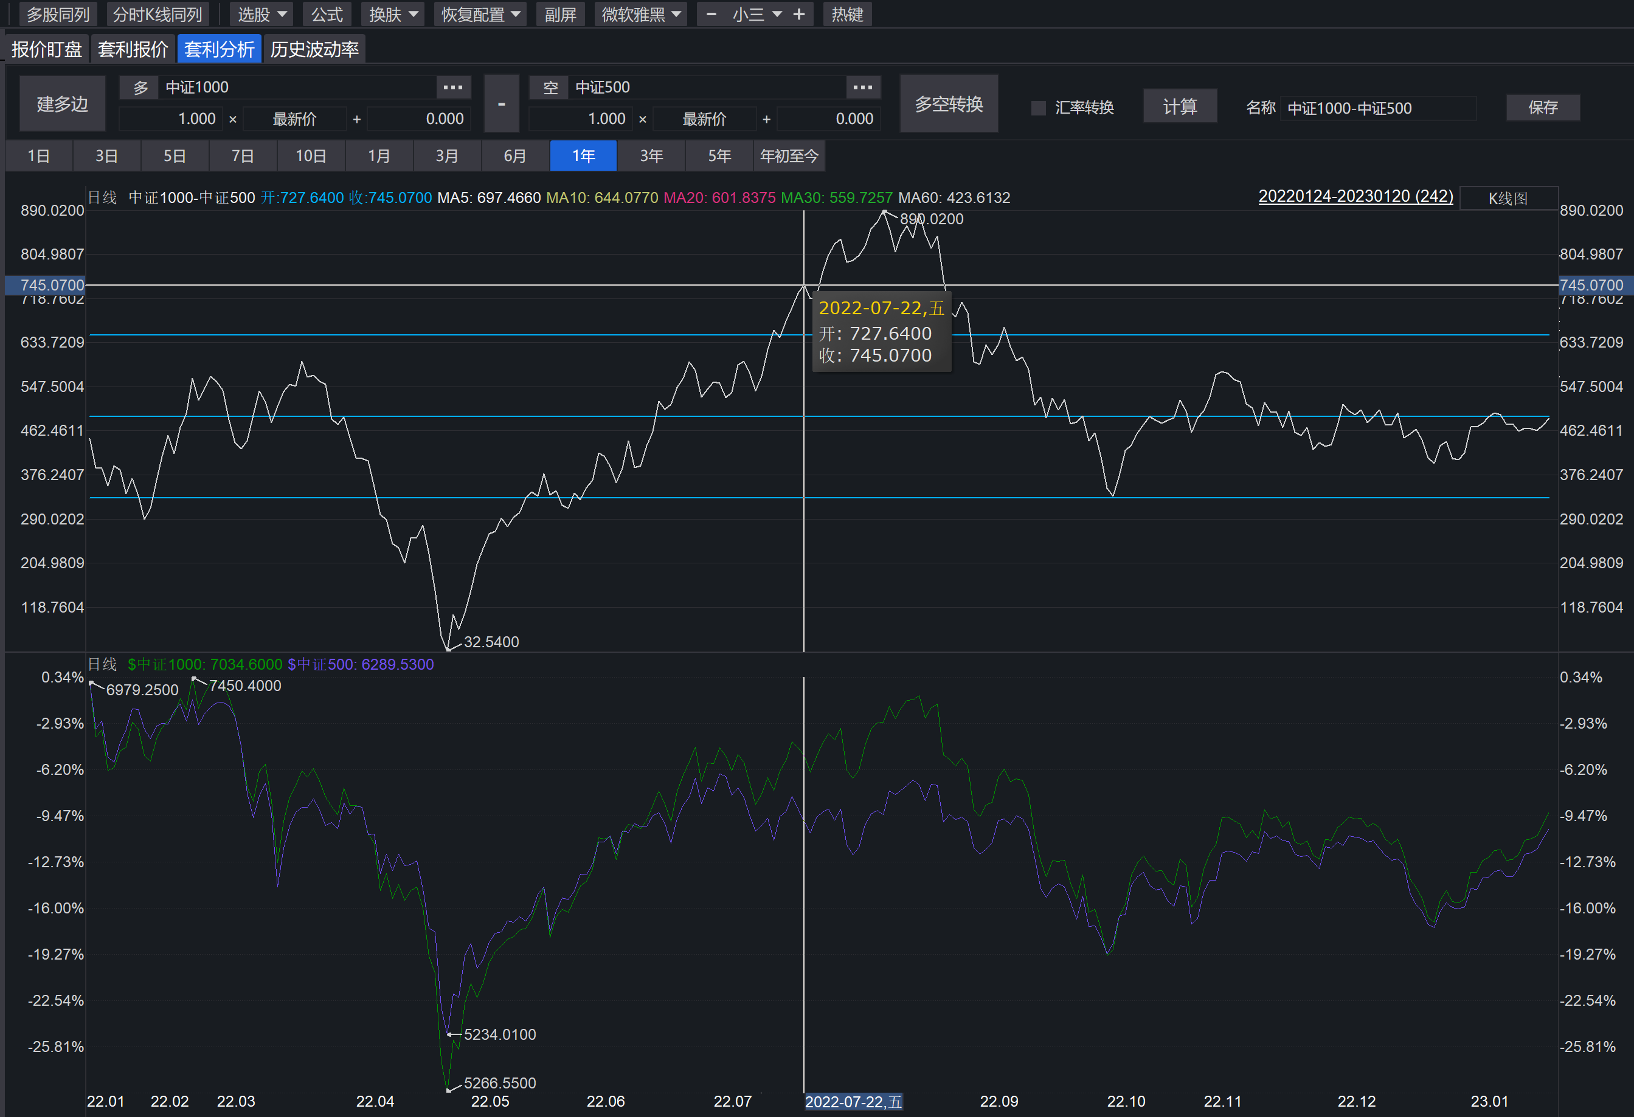Click the 20220124-20230120 date range link
The width and height of the screenshot is (1634, 1117).
[1355, 196]
